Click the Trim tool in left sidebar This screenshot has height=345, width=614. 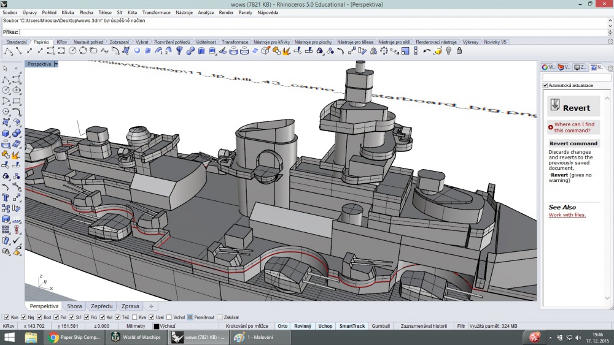[6, 165]
